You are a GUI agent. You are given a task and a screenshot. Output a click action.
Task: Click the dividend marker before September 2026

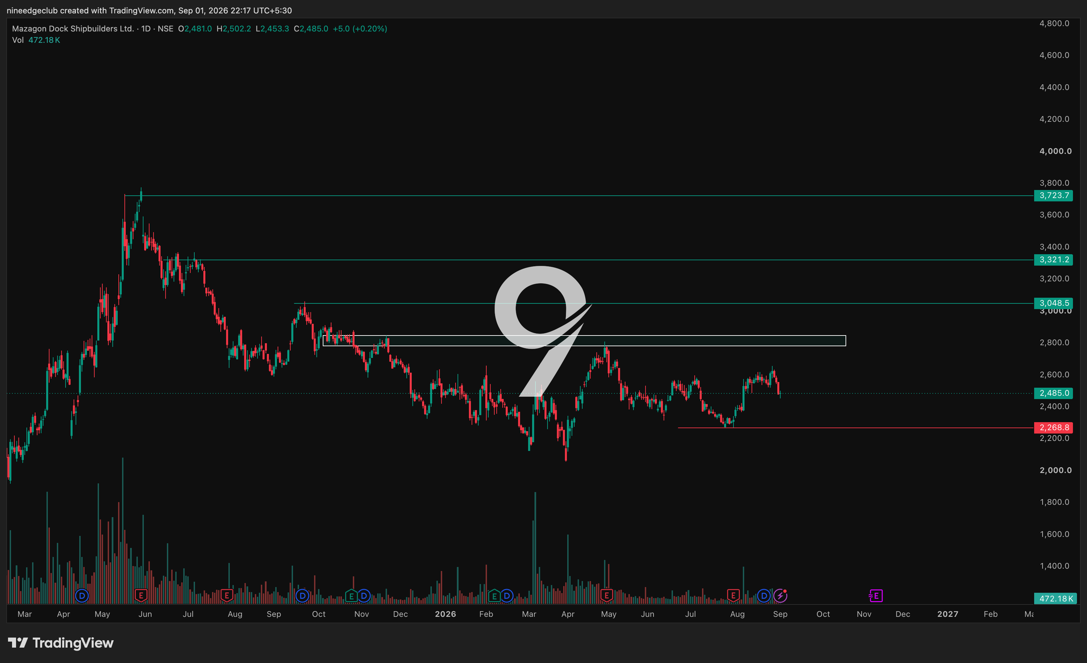click(764, 596)
